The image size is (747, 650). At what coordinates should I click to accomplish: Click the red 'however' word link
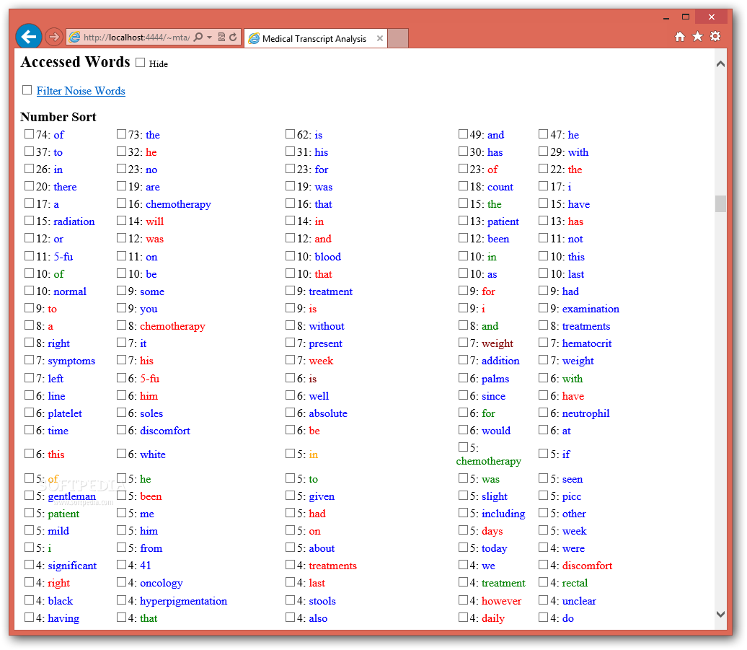click(x=501, y=602)
